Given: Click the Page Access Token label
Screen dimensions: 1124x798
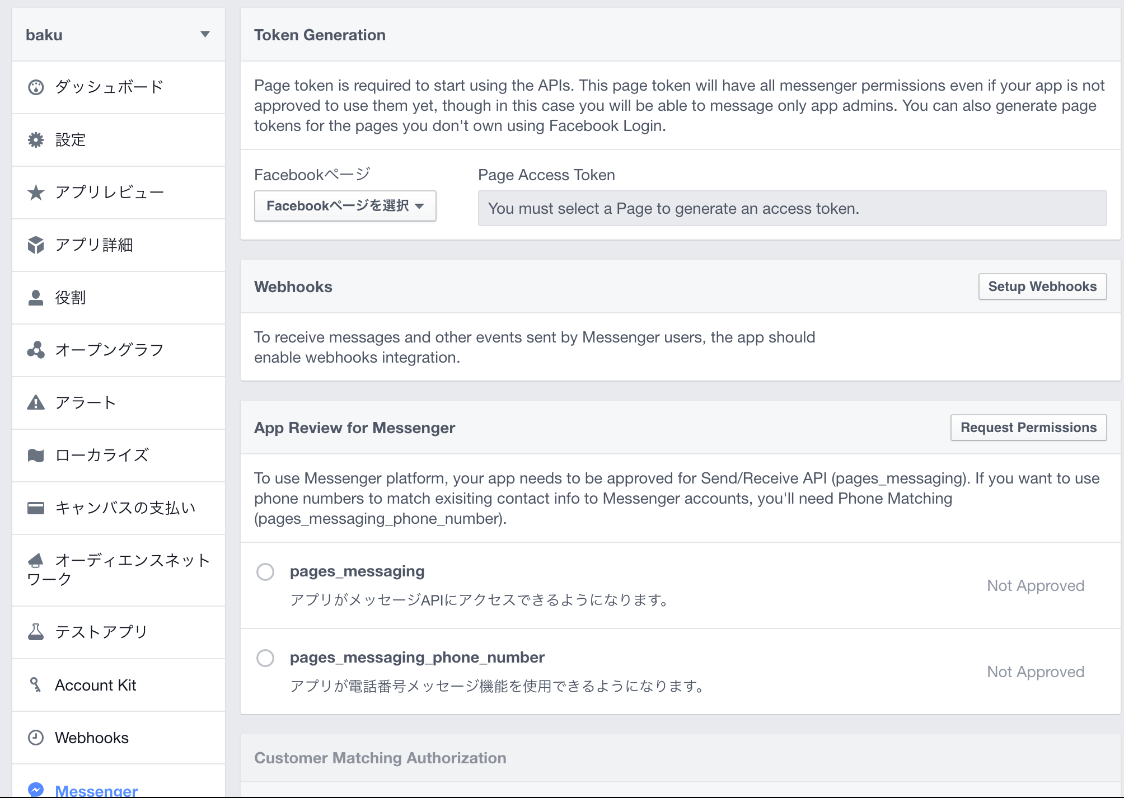Looking at the screenshot, I should coord(546,175).
